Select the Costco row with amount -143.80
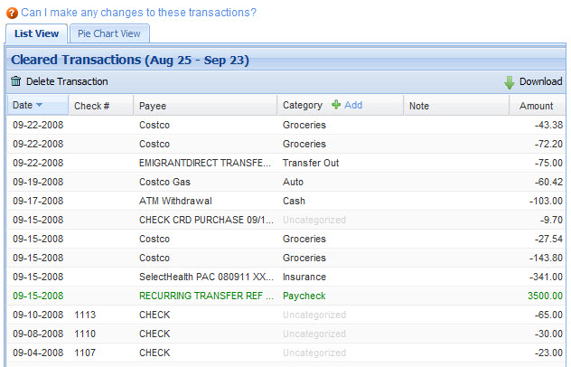This screenshot has height=367, width=571. [286, 258]
